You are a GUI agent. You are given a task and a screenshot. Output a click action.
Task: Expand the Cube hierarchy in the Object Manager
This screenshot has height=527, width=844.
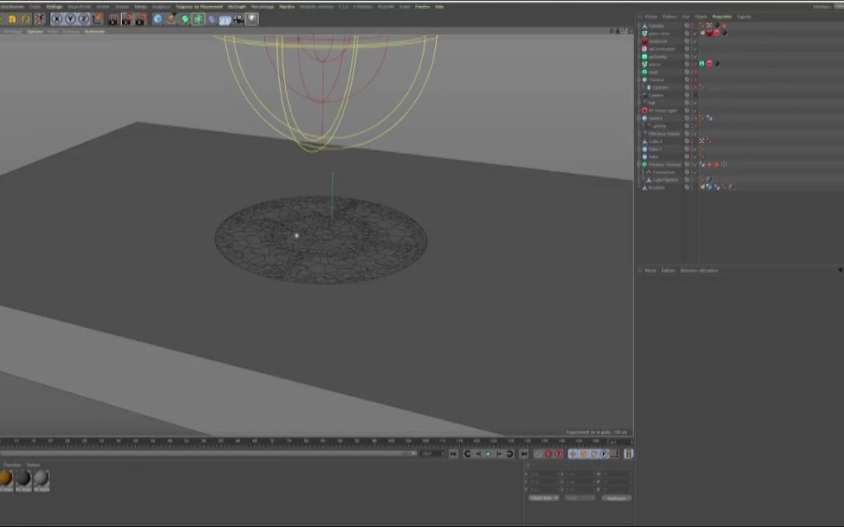pyautogui.click(x=638, y=141)
